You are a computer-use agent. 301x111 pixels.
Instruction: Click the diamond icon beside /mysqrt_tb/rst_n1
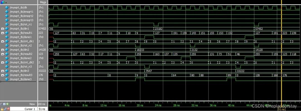click(x=7, y=24)
